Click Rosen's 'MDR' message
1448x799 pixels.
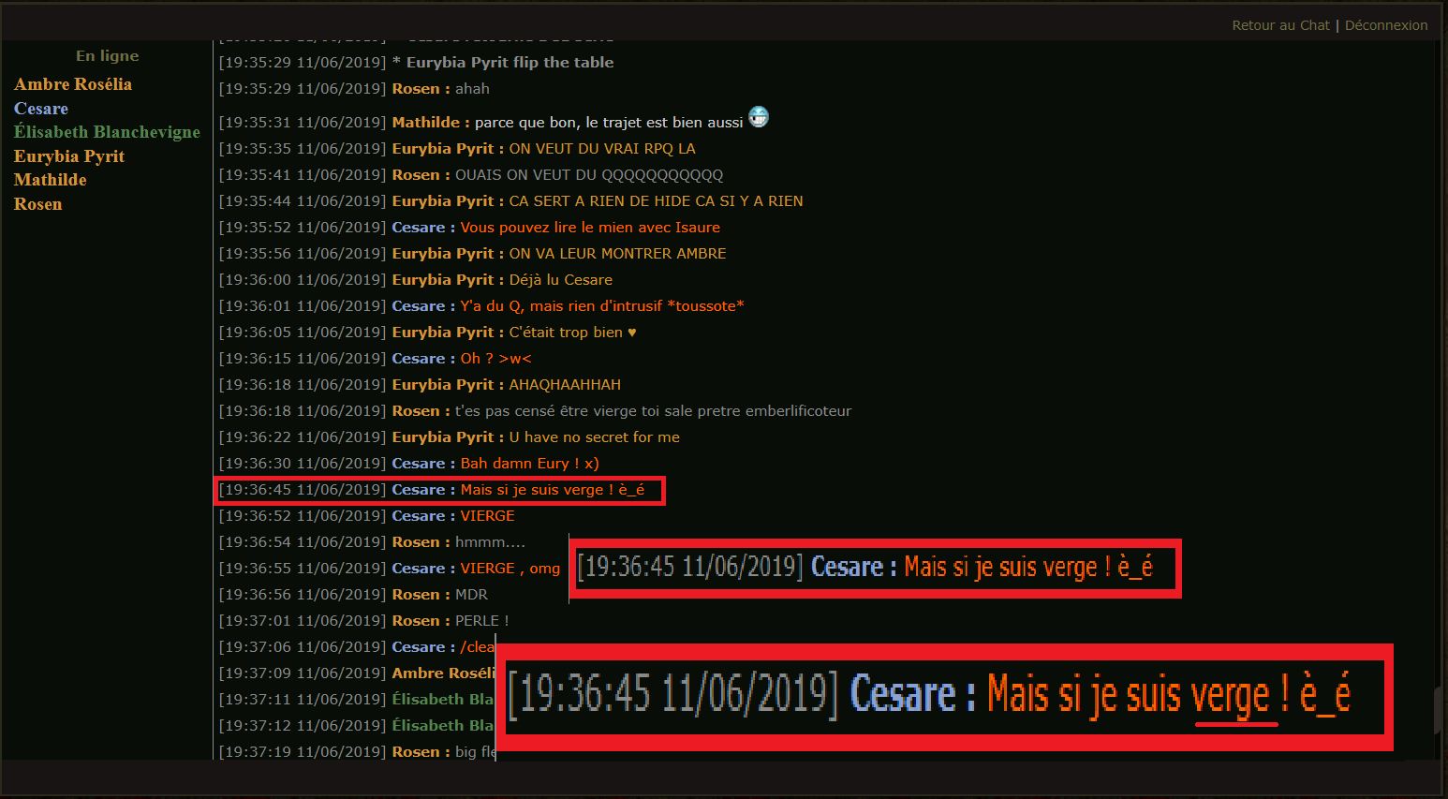(x=471, y=595)
